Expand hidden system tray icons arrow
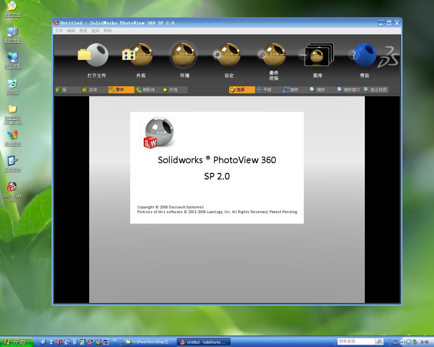The height and width of the screenshot is (347, 434). pyautogui.click(x=402, y=342)
